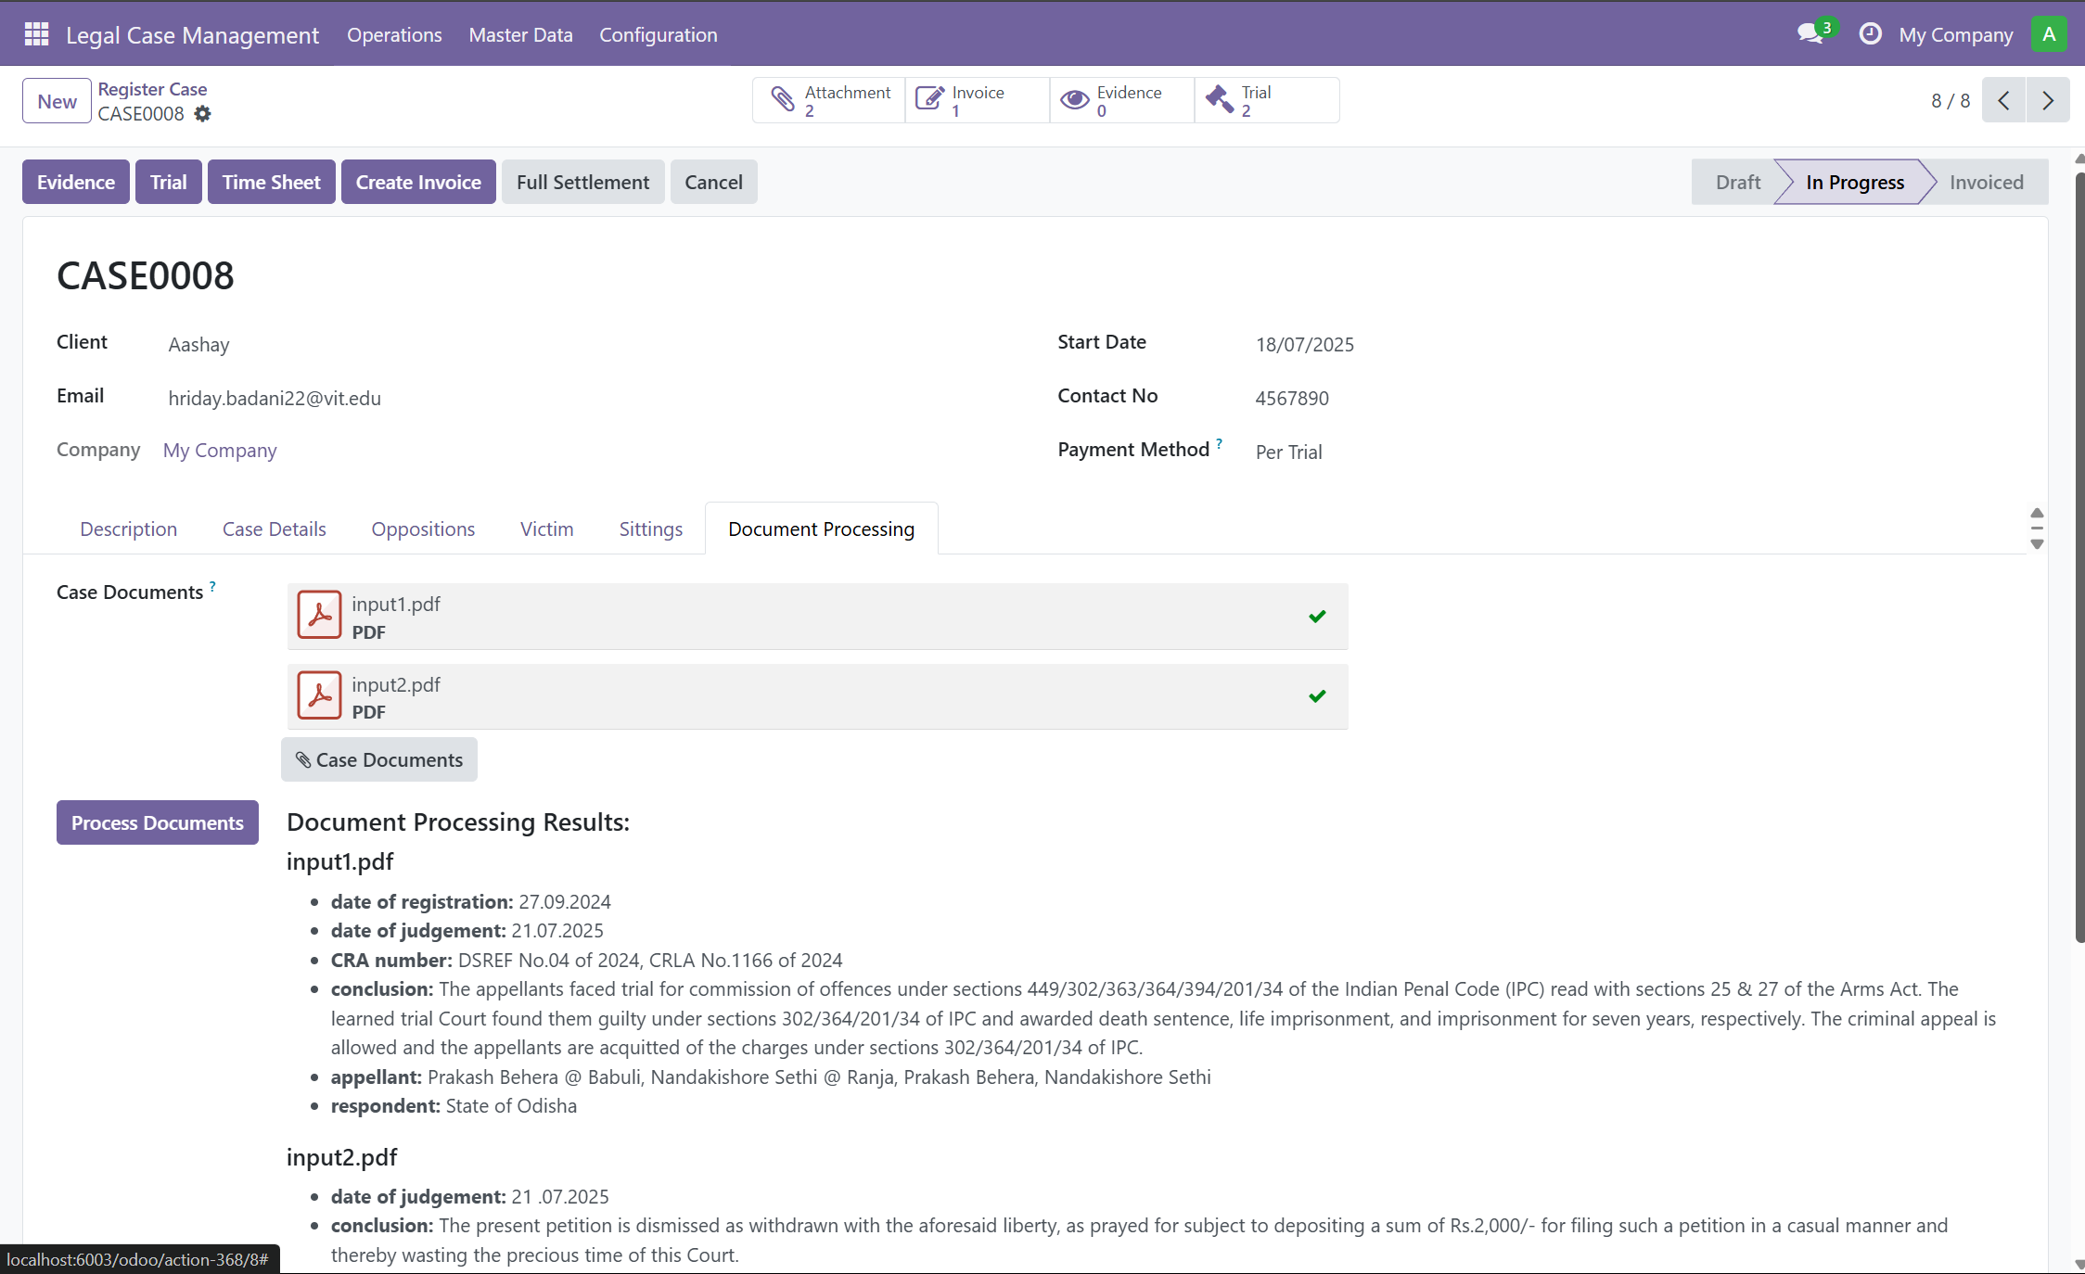Viewport: 2085px width, 1274px height.
Task: Click the input1.pdf file icon
Action: 319,616
